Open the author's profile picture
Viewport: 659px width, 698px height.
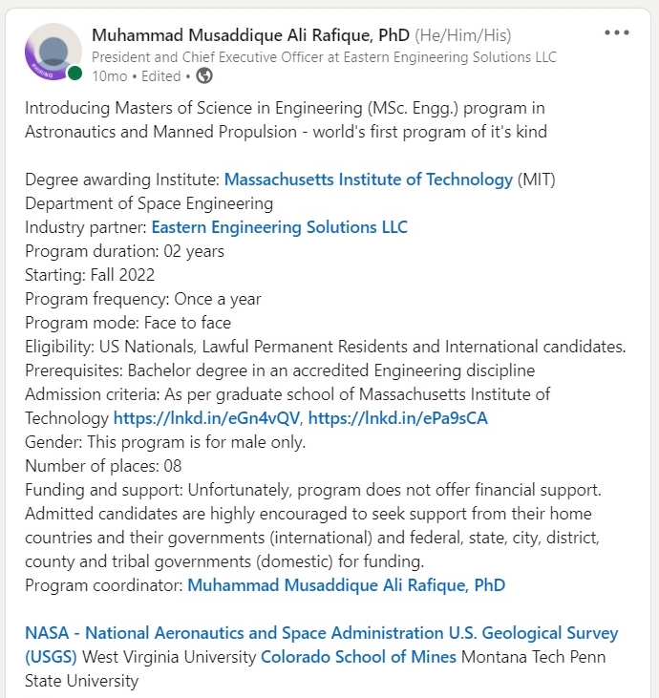pos(53,52)
